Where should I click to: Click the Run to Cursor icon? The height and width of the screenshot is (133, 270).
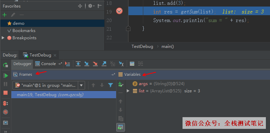[x=121, y=64]
